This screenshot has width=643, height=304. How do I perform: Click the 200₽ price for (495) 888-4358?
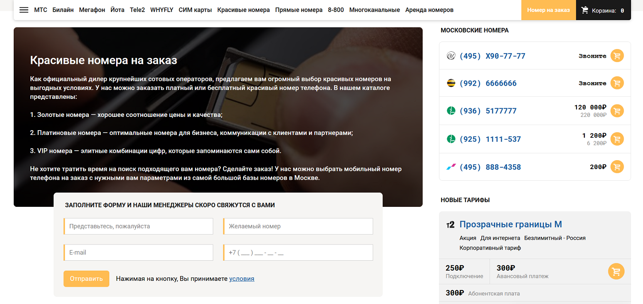point(598,167)
